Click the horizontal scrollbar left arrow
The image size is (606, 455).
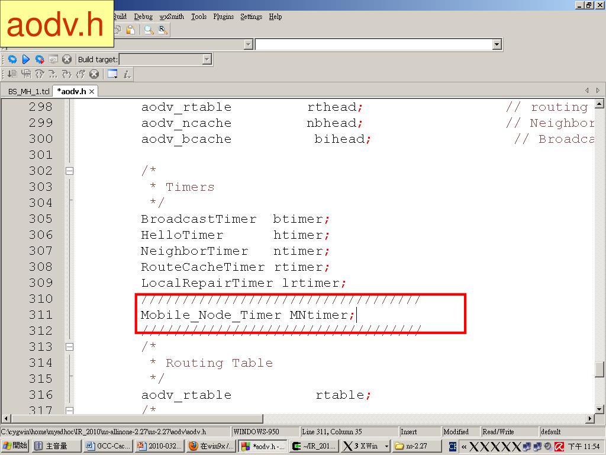pyautogui.click(x=6, y=418)
